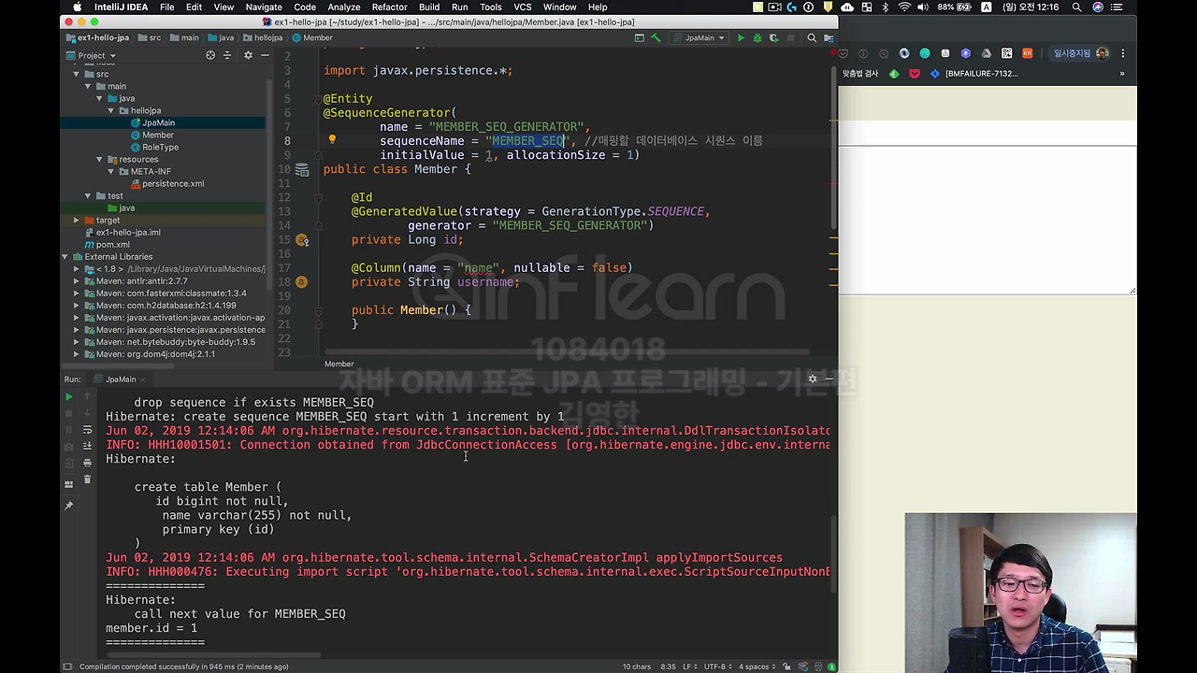Open Run panel settings gear
1197x673 pixels.
[x=812, y=379]
